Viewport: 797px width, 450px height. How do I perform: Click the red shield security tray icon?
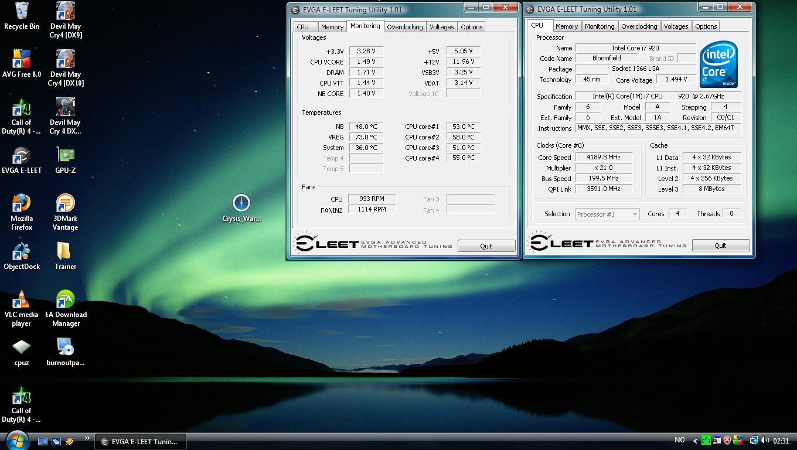pyautogui.click(x=727, y=441)
